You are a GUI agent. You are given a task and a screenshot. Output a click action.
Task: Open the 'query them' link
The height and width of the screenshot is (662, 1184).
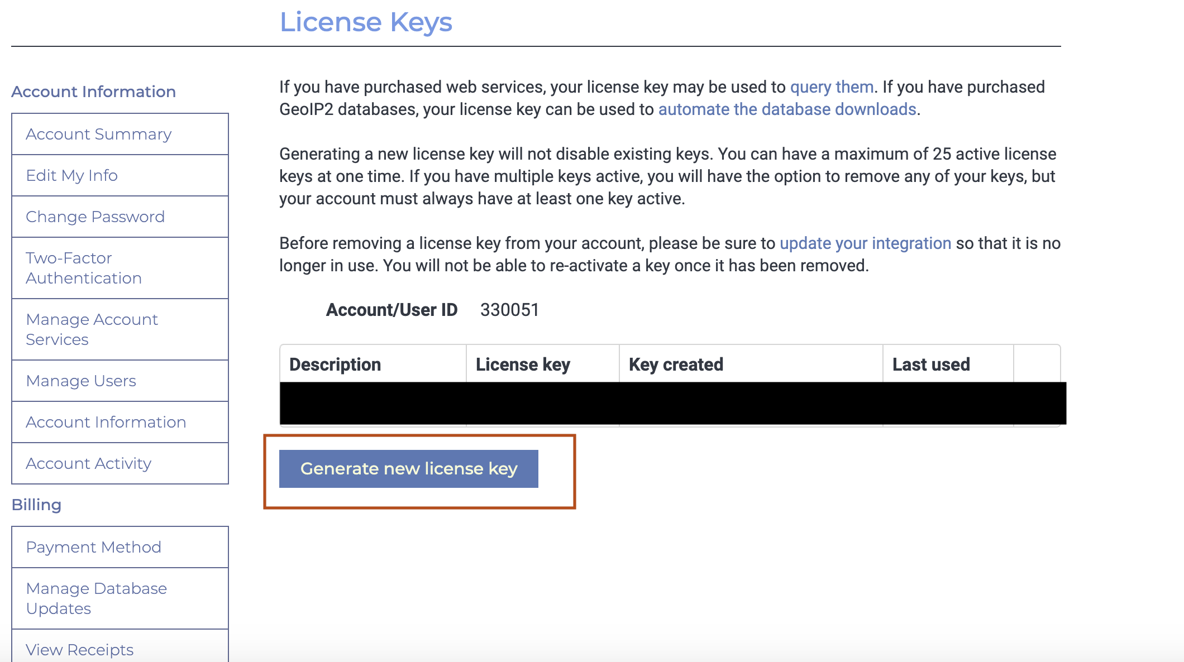tap(832, 87)
